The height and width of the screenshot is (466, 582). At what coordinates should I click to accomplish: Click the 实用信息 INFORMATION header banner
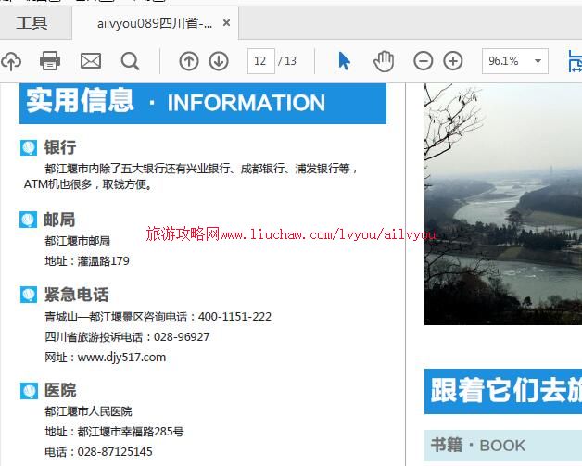coord(202,102)
